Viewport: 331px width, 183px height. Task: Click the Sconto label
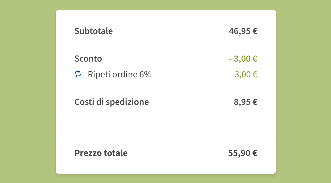tap(88, 58)
